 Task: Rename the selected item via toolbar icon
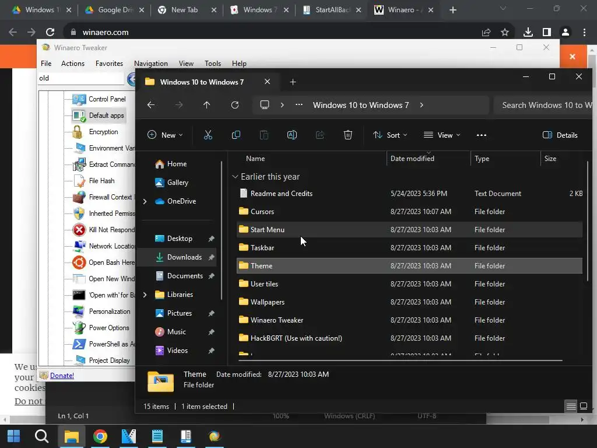click(x=292, y=135)
